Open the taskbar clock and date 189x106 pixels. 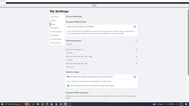[x=181, y=104]
